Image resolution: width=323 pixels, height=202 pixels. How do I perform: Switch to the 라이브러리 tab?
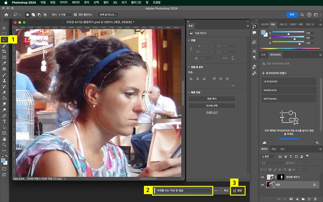[x=275, y=55]
